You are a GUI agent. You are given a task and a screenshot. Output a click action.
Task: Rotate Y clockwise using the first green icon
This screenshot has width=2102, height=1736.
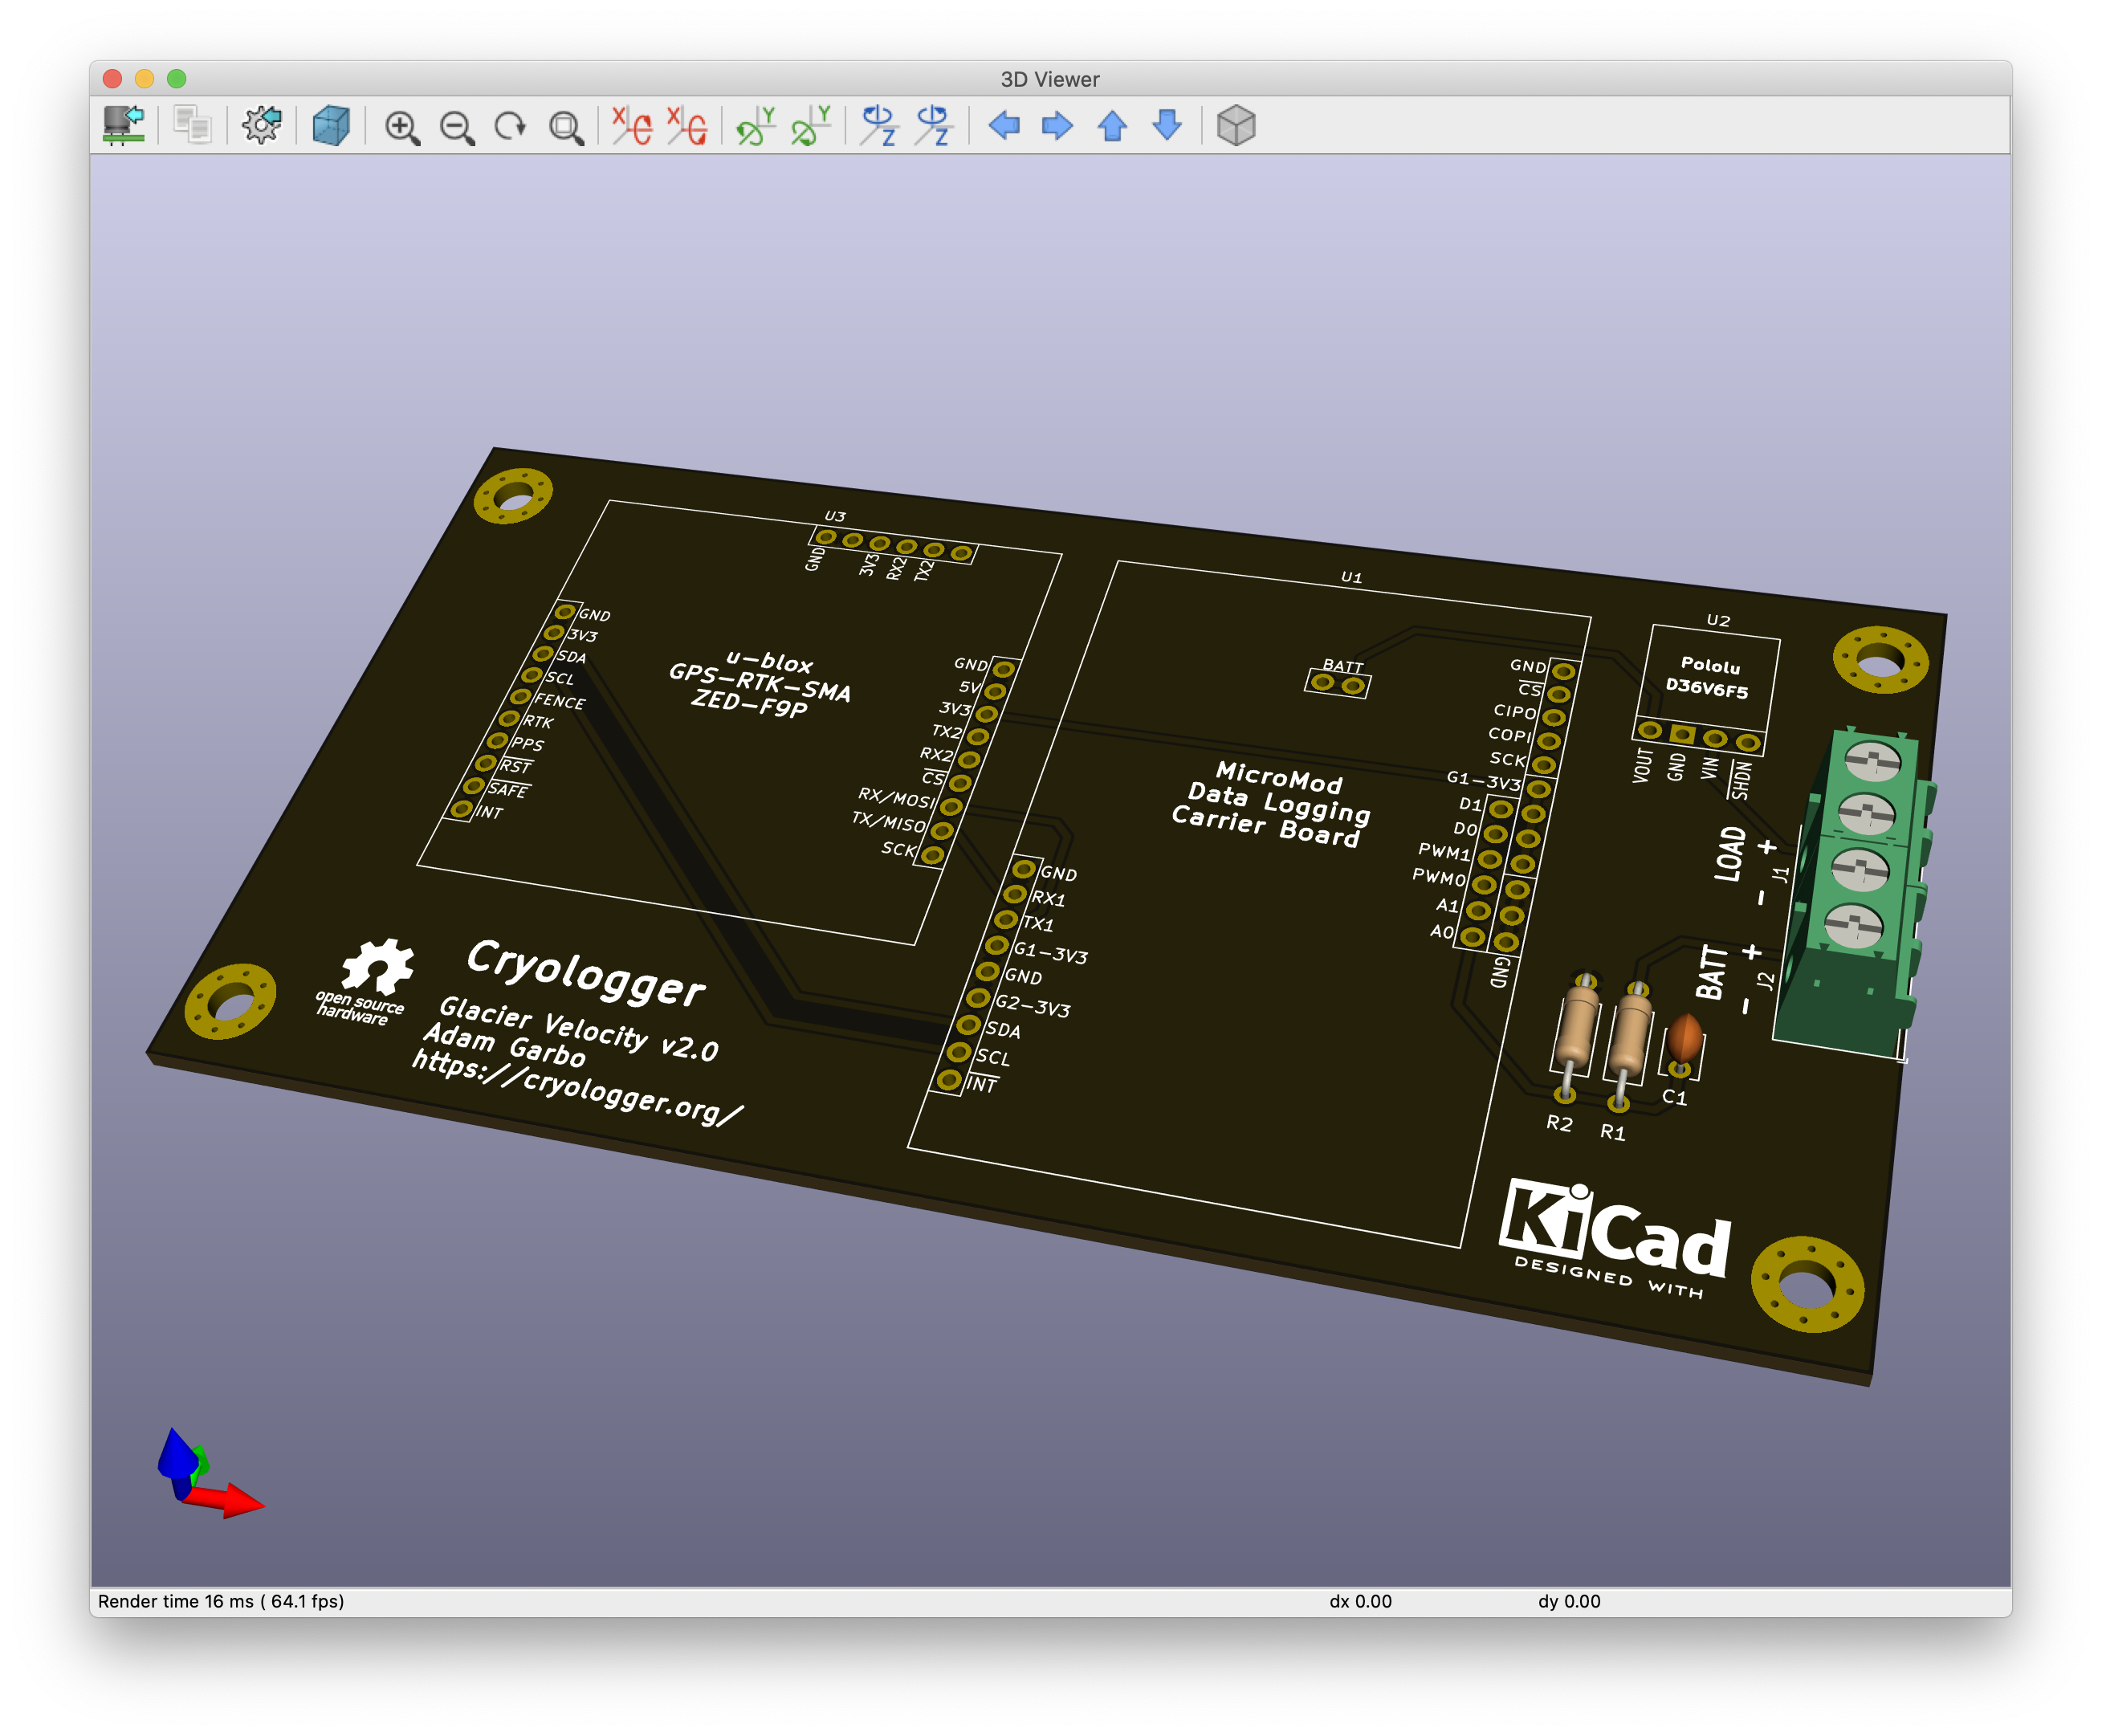(756, 126)
